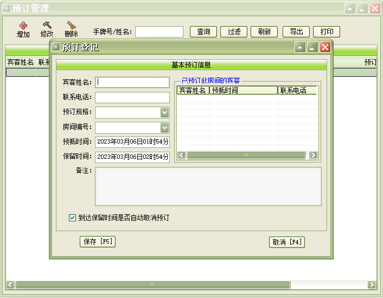Click into the 备注 text area
This screenshot has height=298, width=383.
click(x=208, y=187)
